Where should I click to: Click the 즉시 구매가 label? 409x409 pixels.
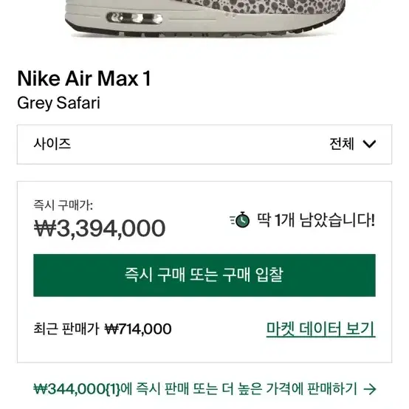pyautogui.click(x=63, y=205)
